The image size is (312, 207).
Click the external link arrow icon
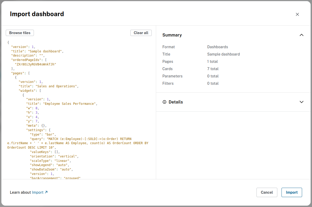(x=46, y=192)
